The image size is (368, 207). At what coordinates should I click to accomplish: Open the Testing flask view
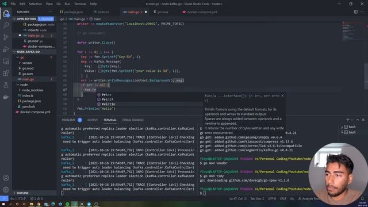[6, 85]
